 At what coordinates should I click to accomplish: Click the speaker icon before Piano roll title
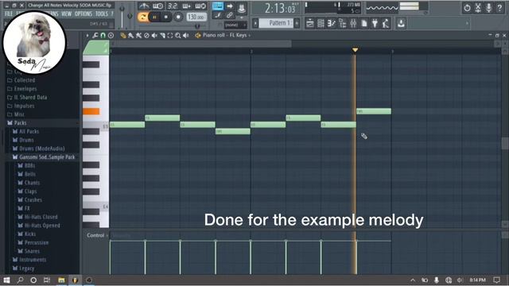pos(198,35)
